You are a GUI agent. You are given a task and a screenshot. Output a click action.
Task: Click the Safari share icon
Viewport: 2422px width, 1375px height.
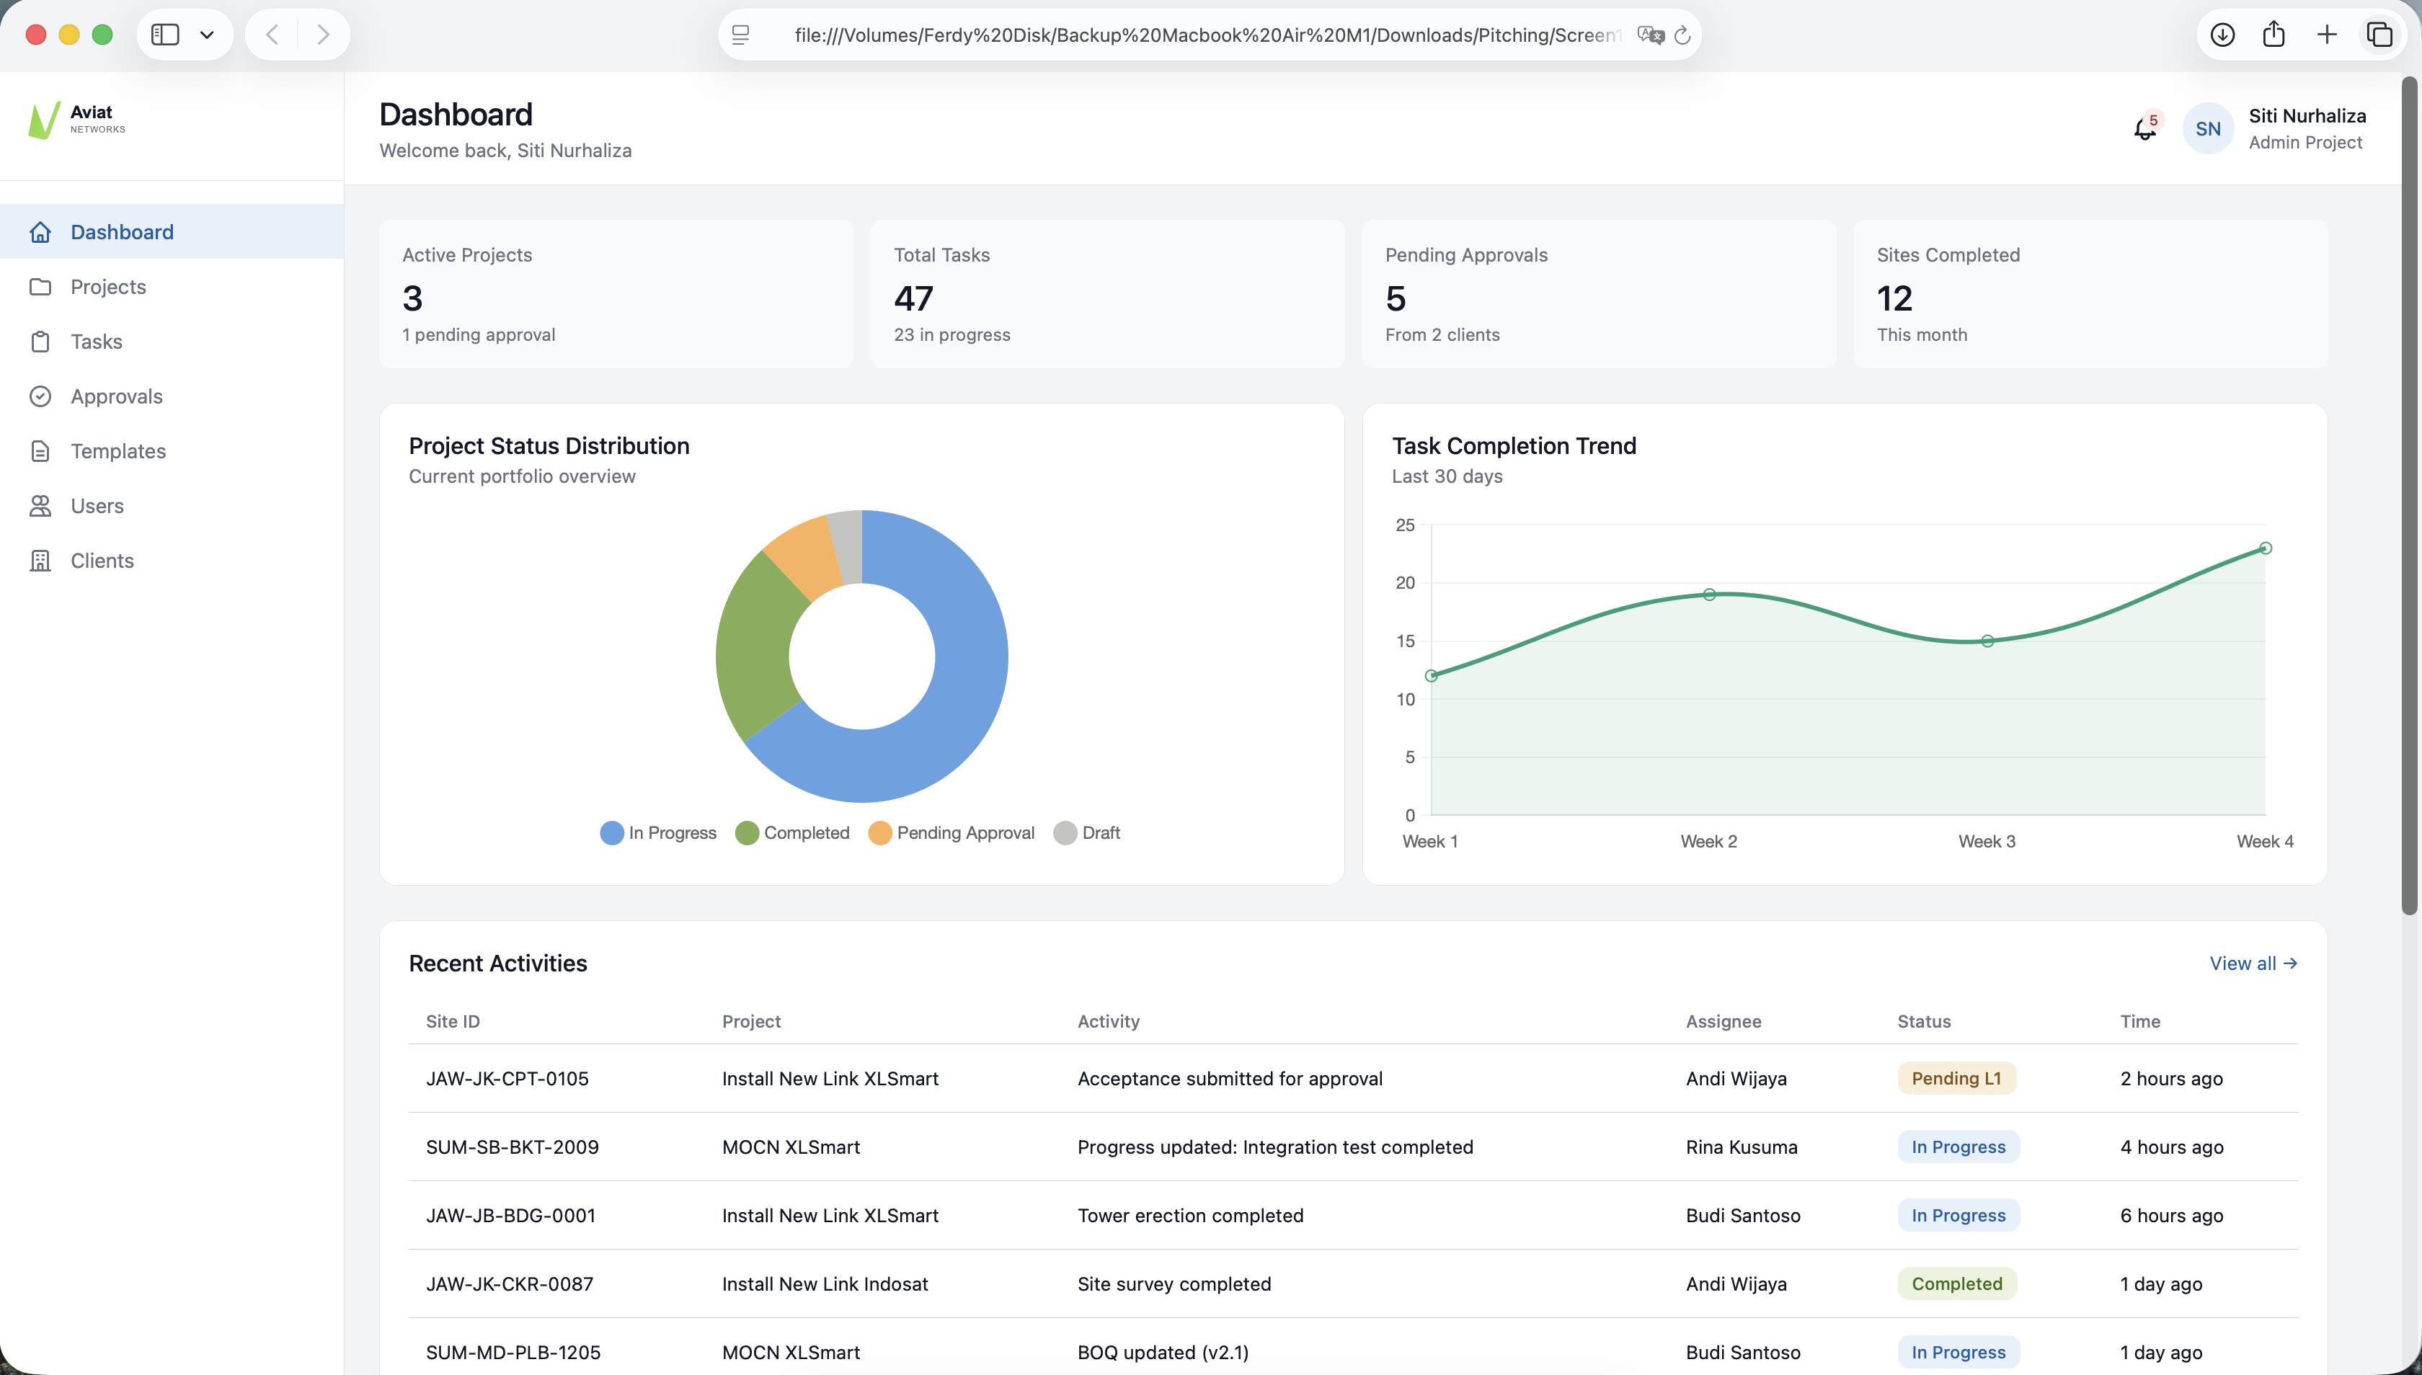2274,34
